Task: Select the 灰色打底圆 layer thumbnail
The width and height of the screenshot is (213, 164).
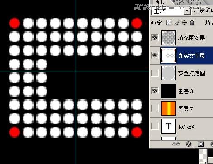Action: coord(169,73)
